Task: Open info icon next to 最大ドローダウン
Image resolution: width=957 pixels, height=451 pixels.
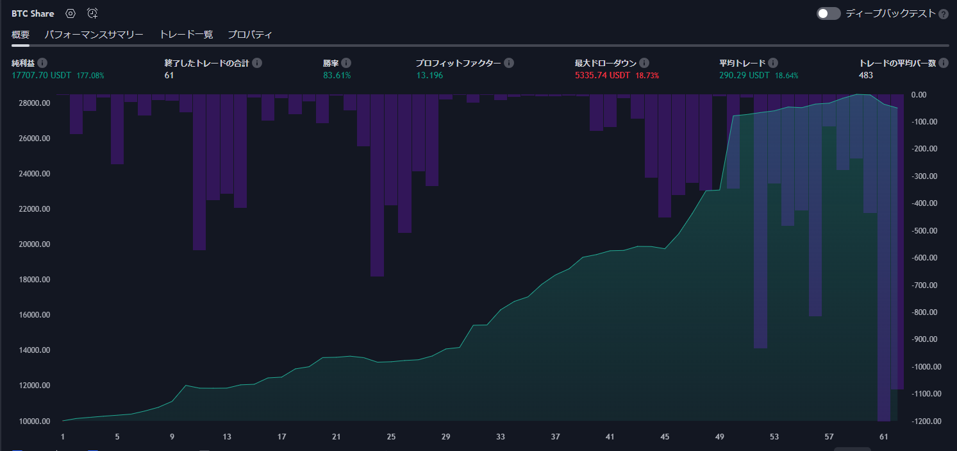Action: coord(644,63)
